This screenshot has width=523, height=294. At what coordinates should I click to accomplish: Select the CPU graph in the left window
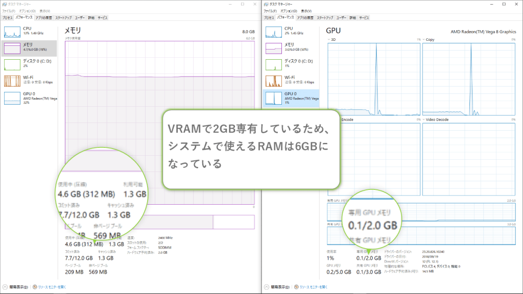click(x=11, y=32)
